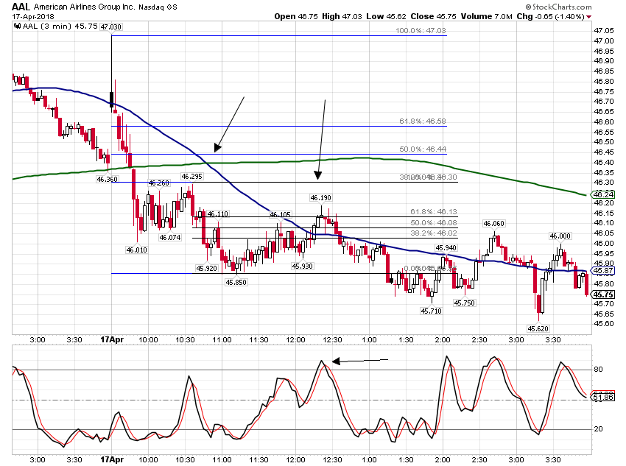
Task: Click the arrowhead above the 46.190 label
Action: click(x=318, y=175)
